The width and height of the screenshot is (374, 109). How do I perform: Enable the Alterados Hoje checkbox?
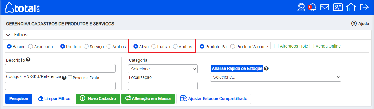[276, 46]
